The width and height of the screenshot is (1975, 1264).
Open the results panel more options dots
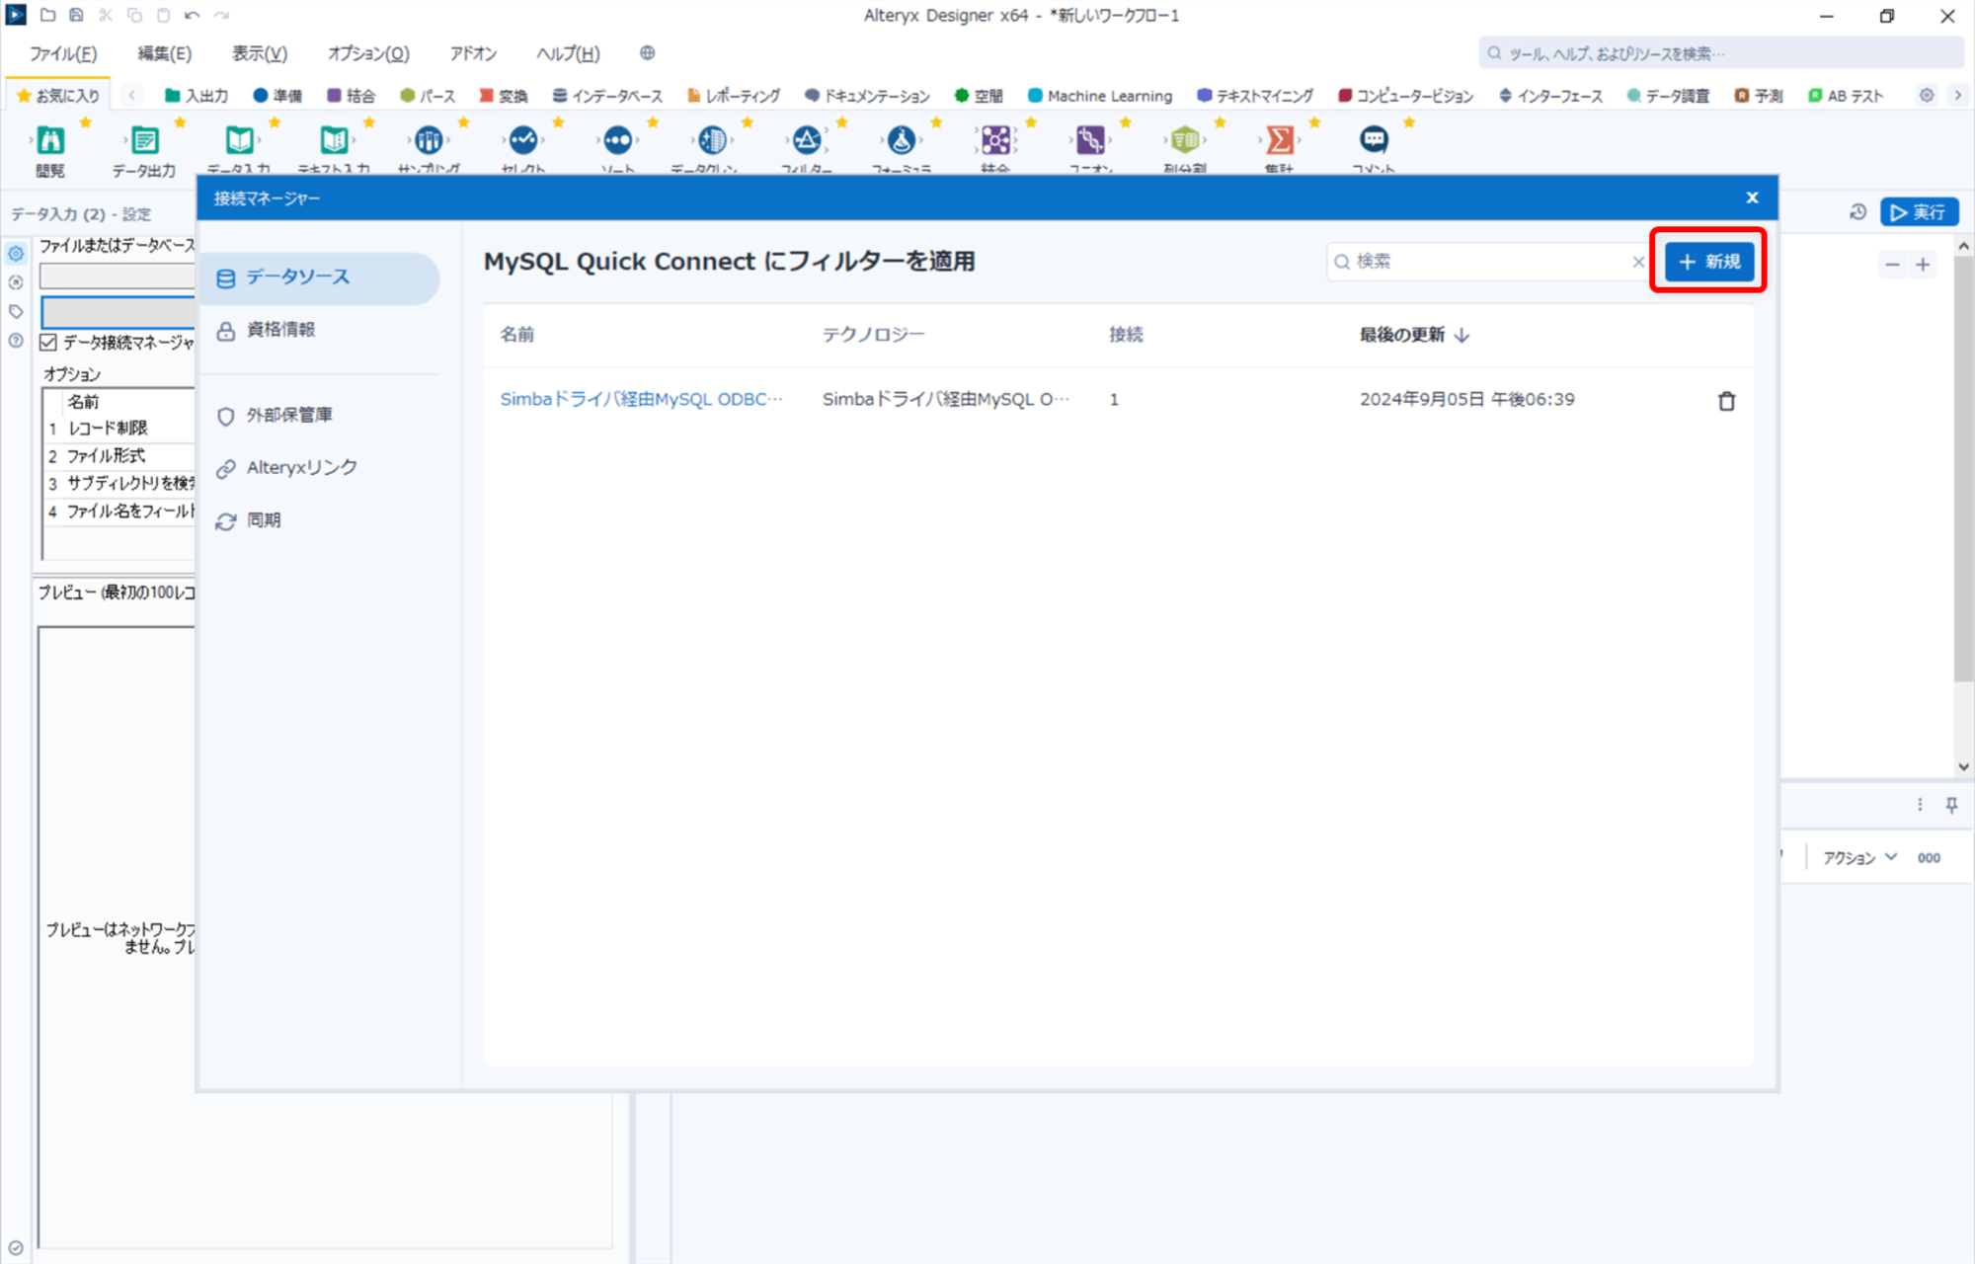tap(1920, 805)
